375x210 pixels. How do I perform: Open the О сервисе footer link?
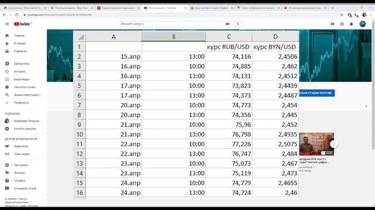pos(10,199)
